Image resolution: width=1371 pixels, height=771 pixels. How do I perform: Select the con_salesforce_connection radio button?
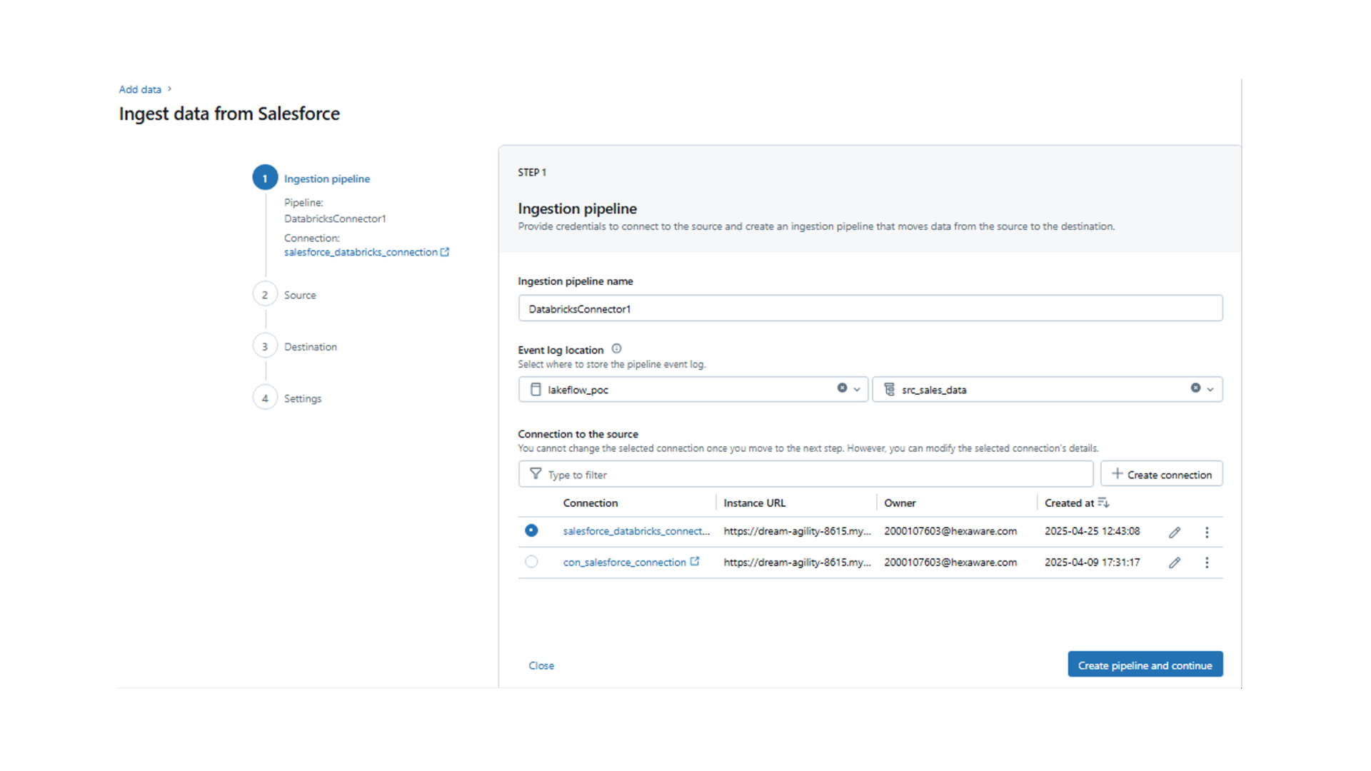[x=531, y=562]
